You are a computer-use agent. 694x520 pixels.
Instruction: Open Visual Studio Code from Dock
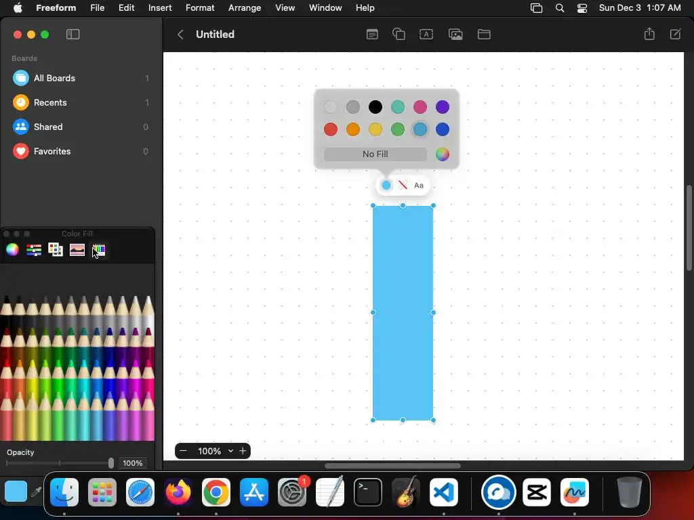click(443, 492)
